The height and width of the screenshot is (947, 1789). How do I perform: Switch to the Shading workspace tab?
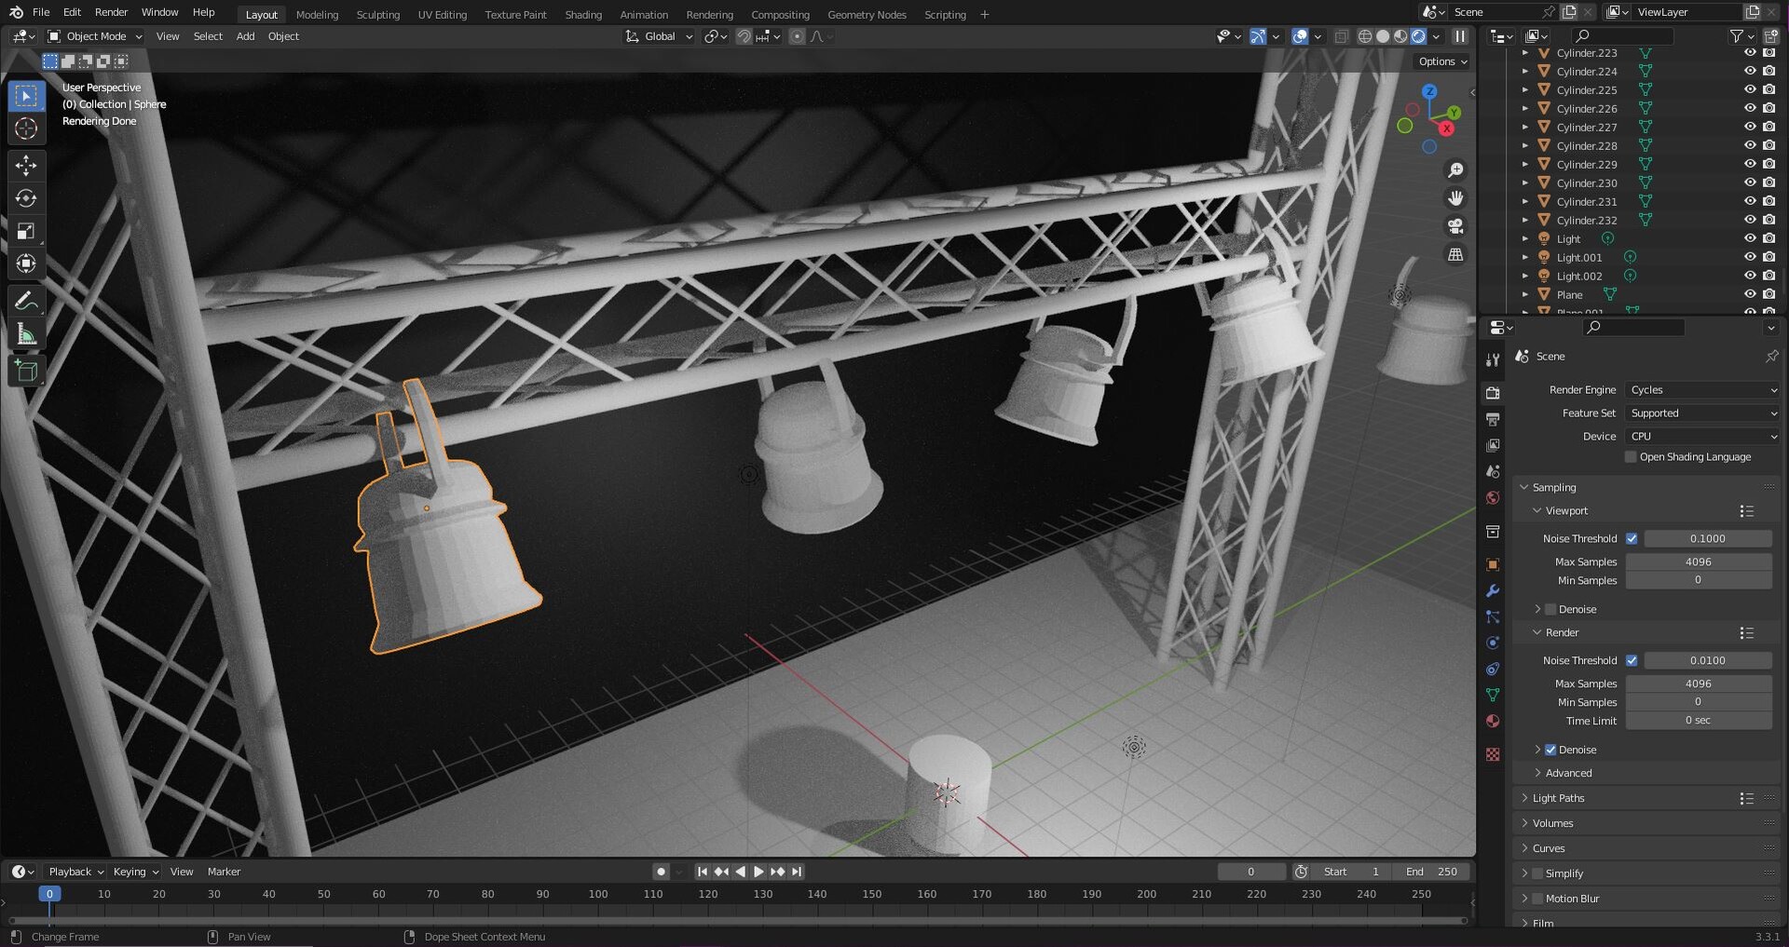click(x=583, y=14)
